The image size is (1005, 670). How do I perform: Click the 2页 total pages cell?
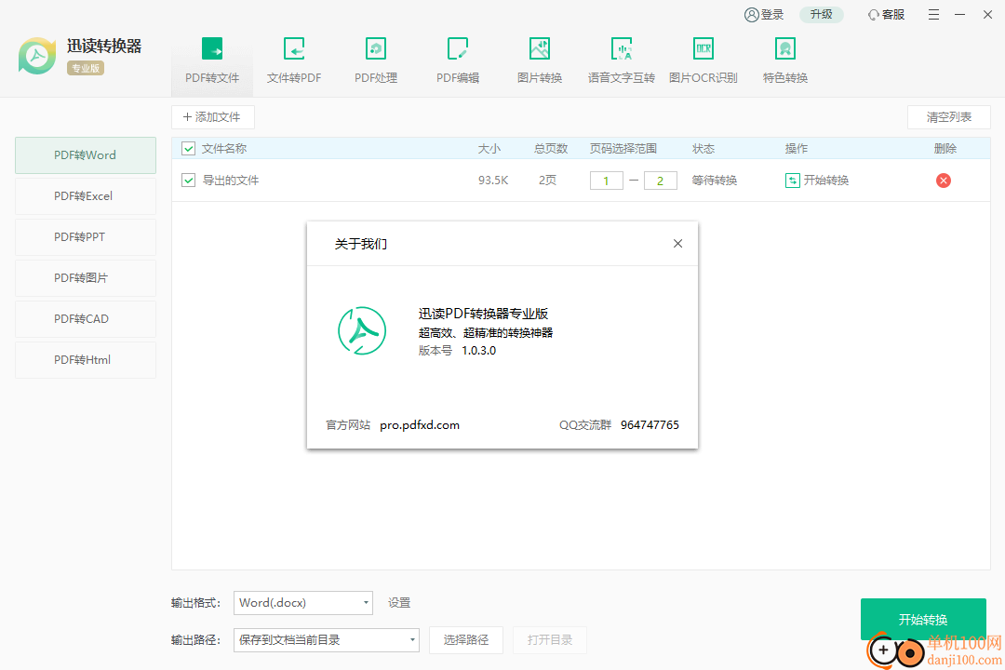[x=547, y=181]
